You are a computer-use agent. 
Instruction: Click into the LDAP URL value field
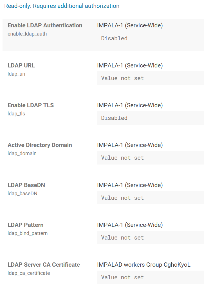click(x=150, y=78)
